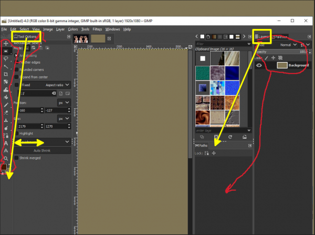Lock path strokes in Paths panel
The width and height of the screenshot is (315, 235).
(x=207, y=153)
